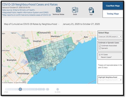Click the 250 minimum value label
Viewport: 126px width, 98px height.
tap(6, 92)
